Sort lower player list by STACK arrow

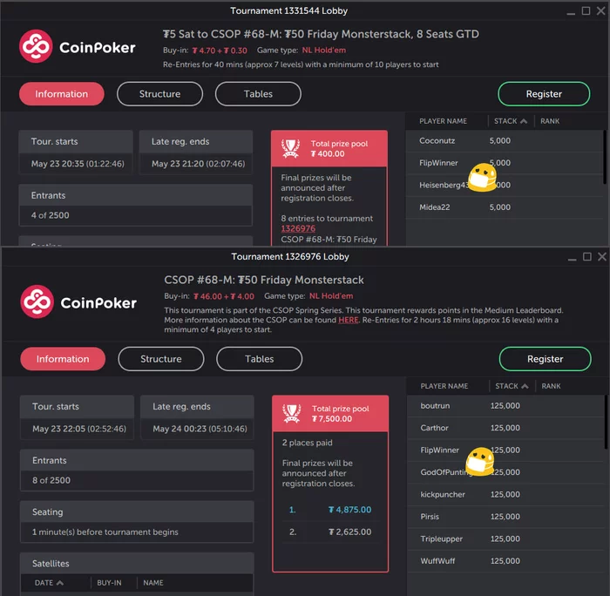[x=525, y=386]
